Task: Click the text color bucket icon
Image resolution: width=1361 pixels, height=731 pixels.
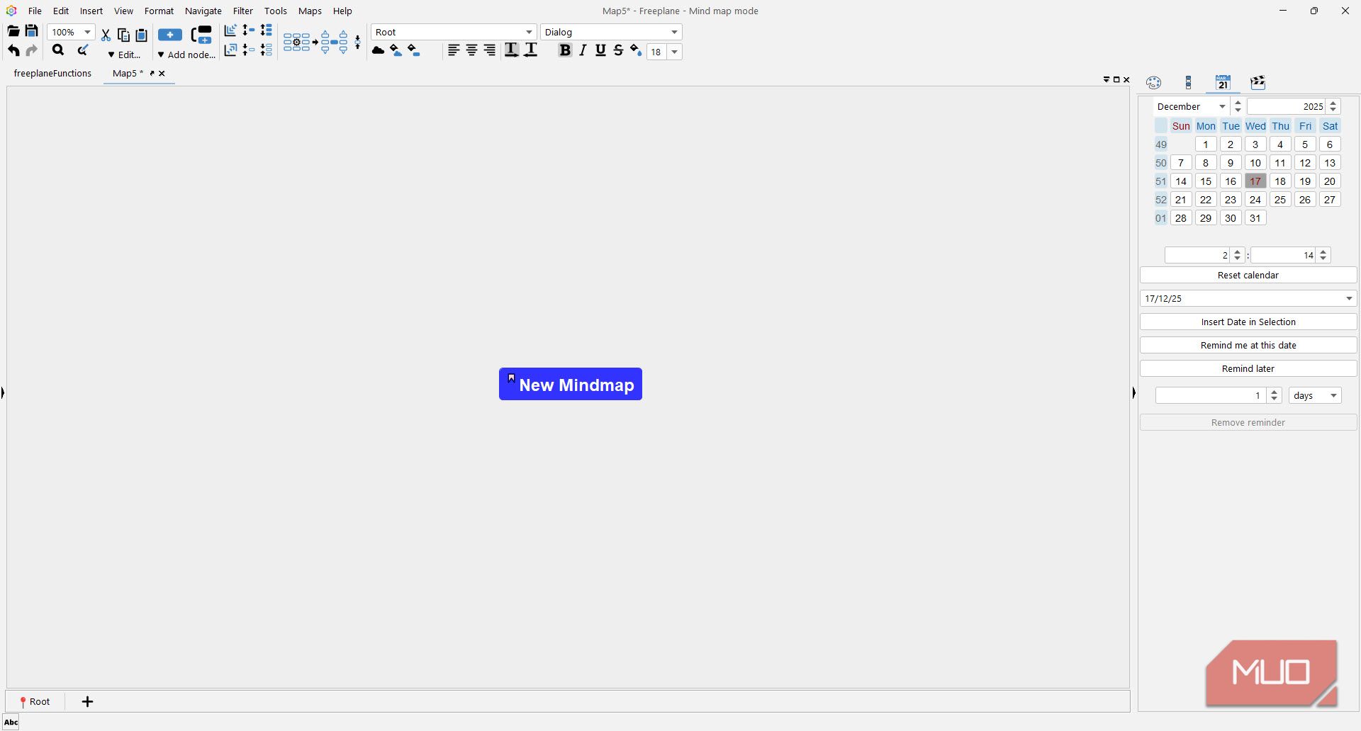Action: click(636, 50)
